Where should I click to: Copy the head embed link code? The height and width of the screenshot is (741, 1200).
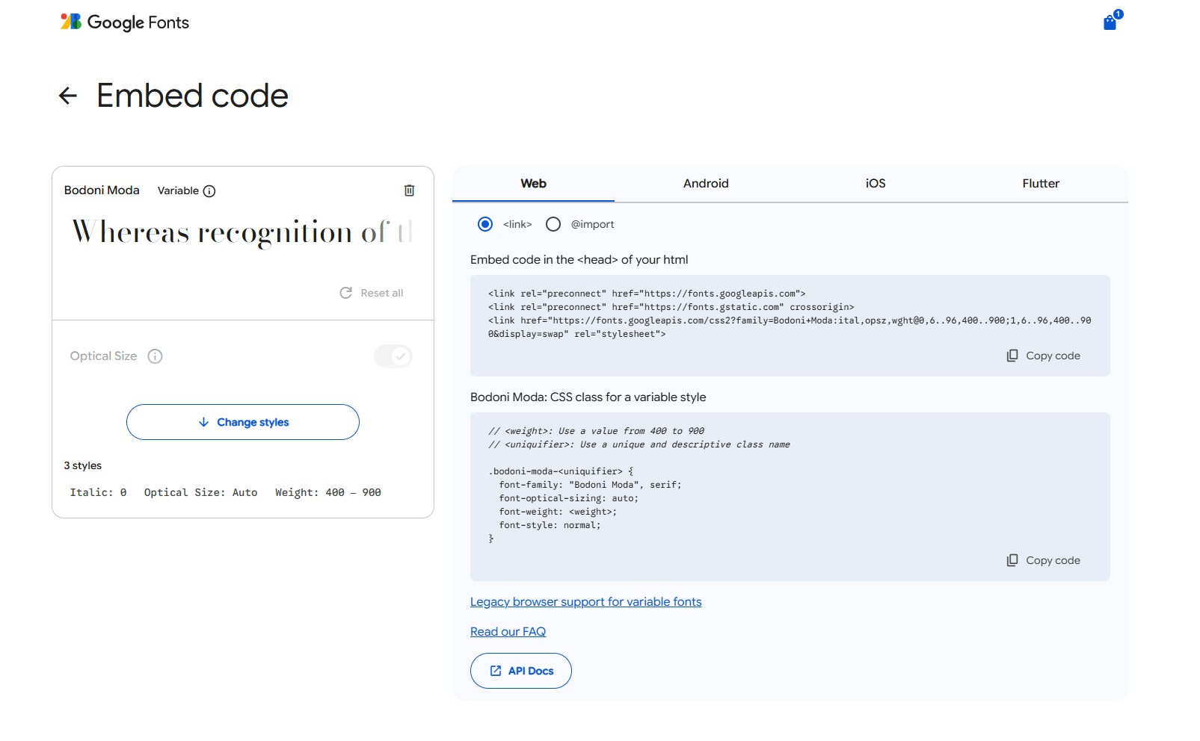pos(1044,356)
